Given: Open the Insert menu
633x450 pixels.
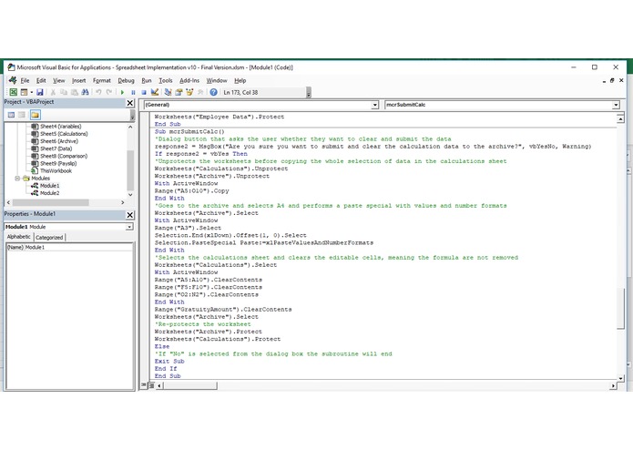Looking at the screenshot, I should (78, 81).
